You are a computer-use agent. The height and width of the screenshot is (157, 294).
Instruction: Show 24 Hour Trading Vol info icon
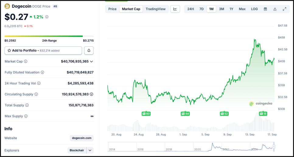point(39,83)
